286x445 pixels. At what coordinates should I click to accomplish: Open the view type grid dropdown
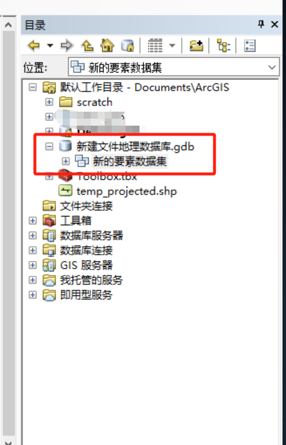click(x=172, y=45)
